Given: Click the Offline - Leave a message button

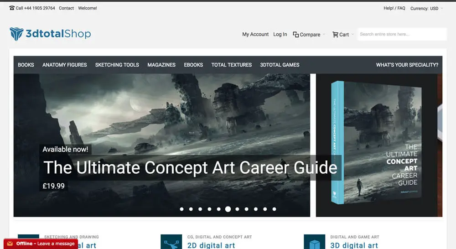Looking at the screenshot, I should pos(41,244).
